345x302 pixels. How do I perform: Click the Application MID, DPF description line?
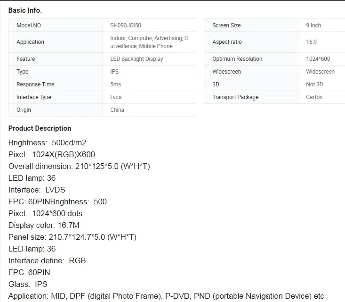[166, 296]
